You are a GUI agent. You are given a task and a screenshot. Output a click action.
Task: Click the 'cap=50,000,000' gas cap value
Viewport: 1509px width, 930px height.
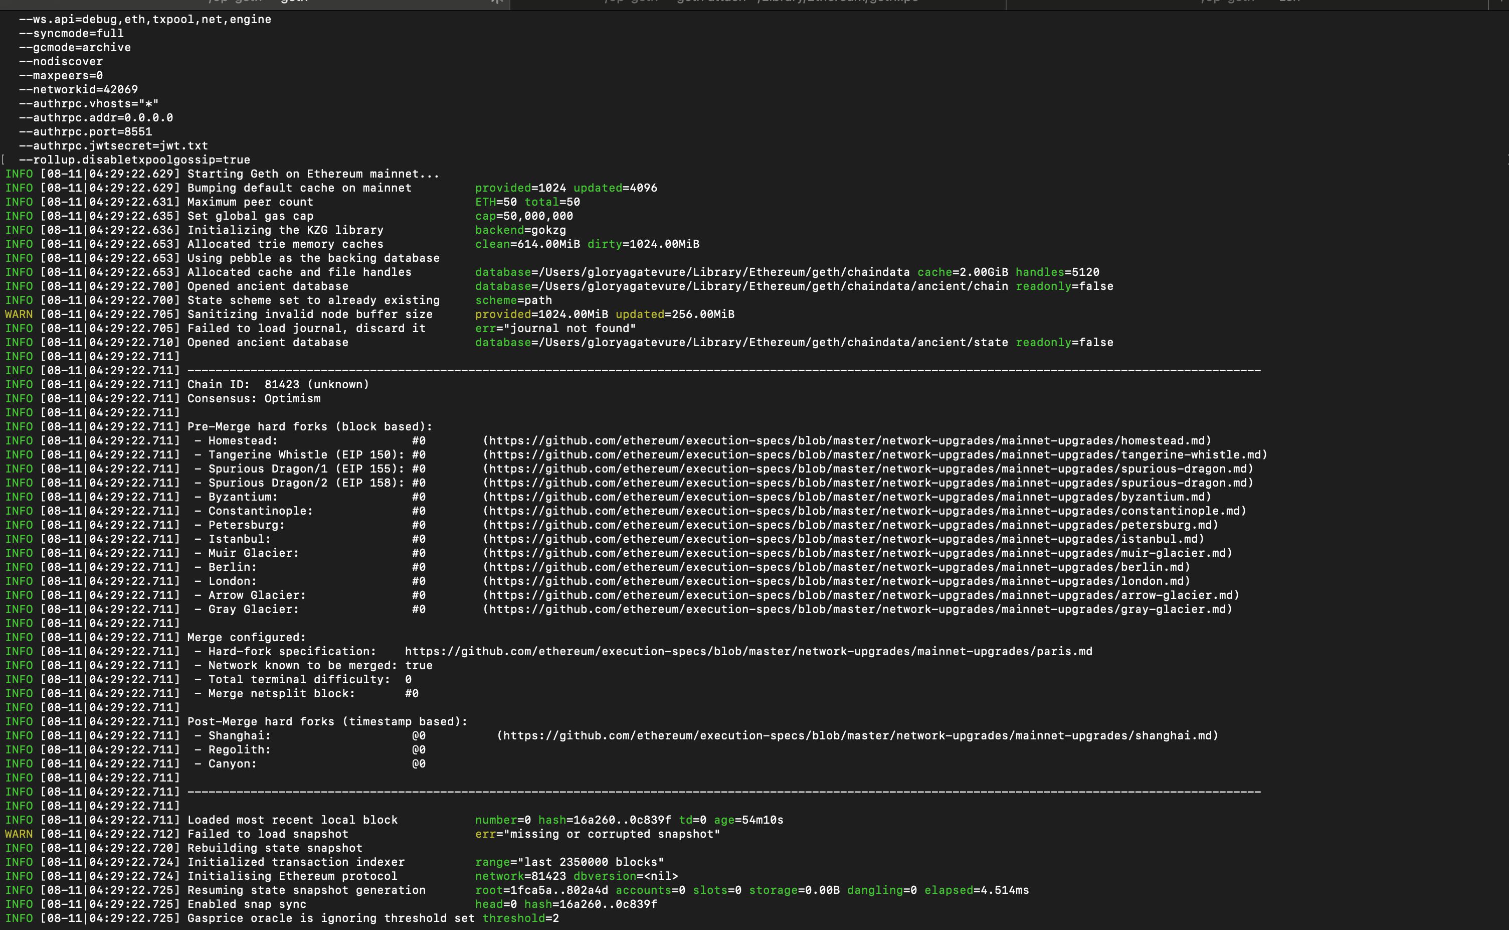[x=524, y=216]
